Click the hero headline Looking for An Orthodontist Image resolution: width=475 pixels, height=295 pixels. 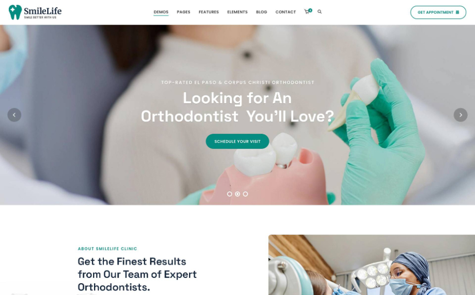point(237,107)
